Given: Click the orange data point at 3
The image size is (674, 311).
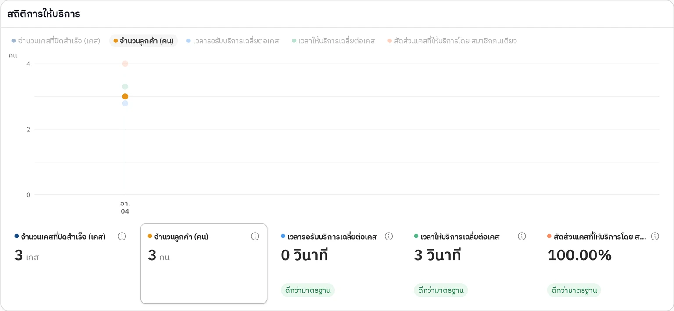Looking at the screenshot, I should tap(125, 96).
